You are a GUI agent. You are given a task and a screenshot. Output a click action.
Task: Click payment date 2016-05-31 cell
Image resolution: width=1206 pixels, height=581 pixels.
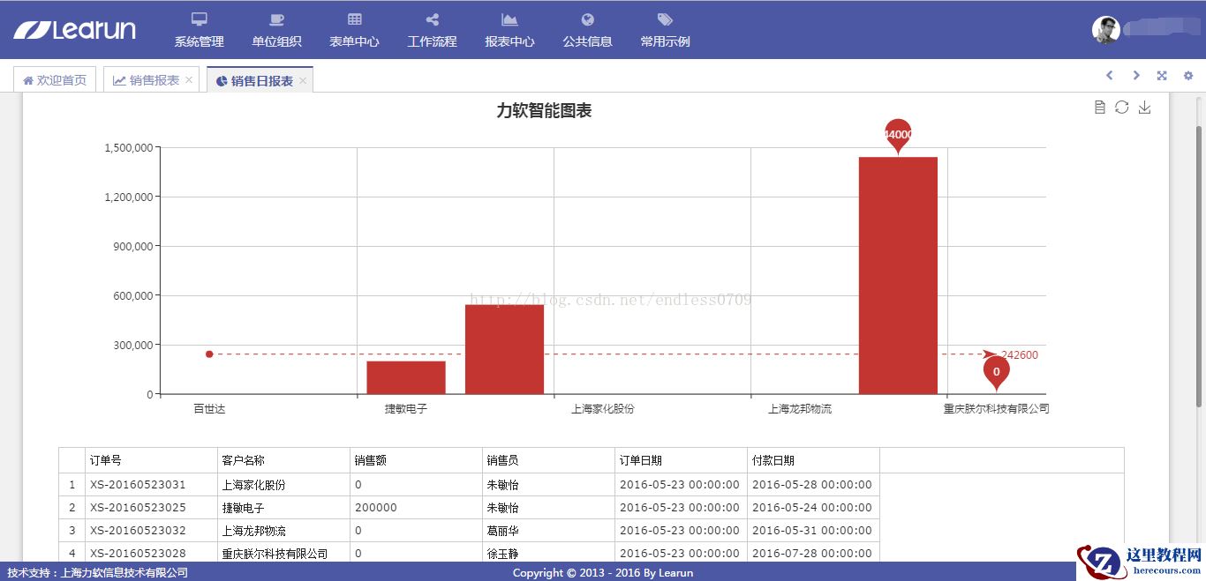(x=813, y=531)
